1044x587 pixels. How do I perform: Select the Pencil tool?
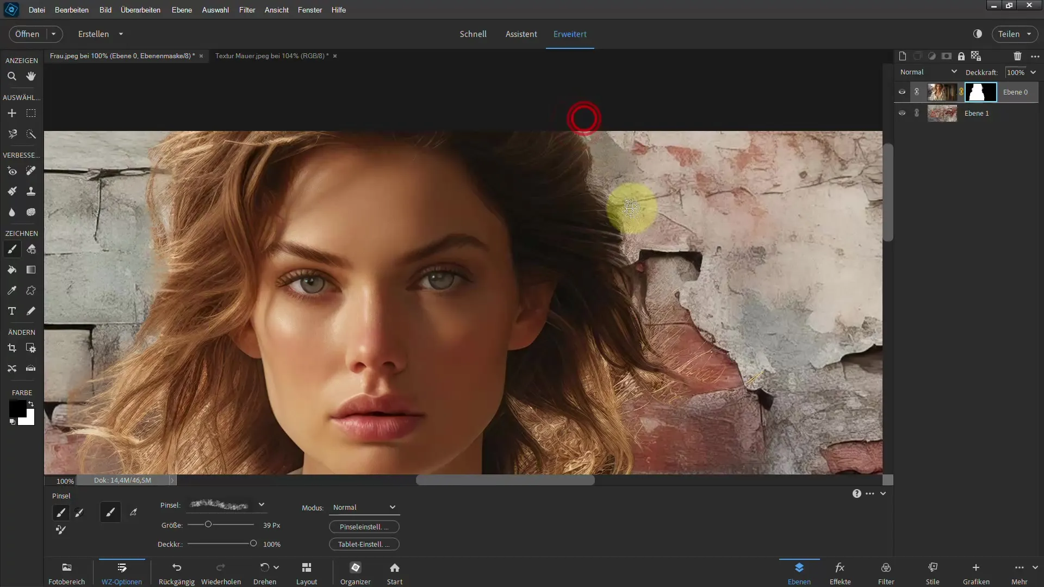pos(31,311)
